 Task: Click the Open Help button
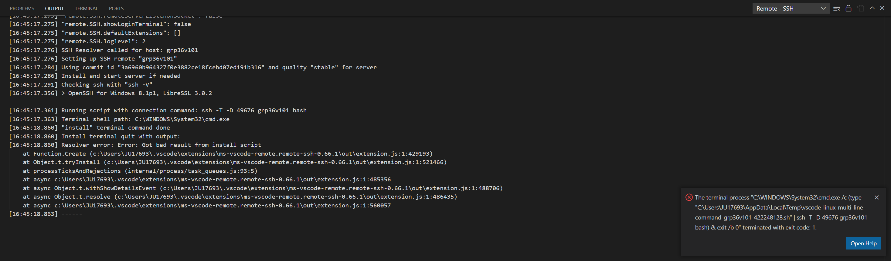coord(863,243)
